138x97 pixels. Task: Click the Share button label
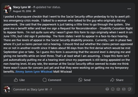(120, 80)
